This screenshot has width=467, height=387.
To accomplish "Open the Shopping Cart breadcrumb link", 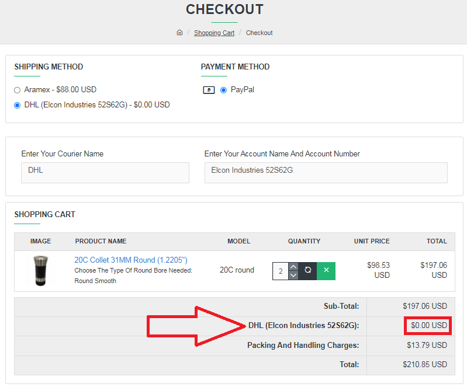I will (x=214, y=33).
